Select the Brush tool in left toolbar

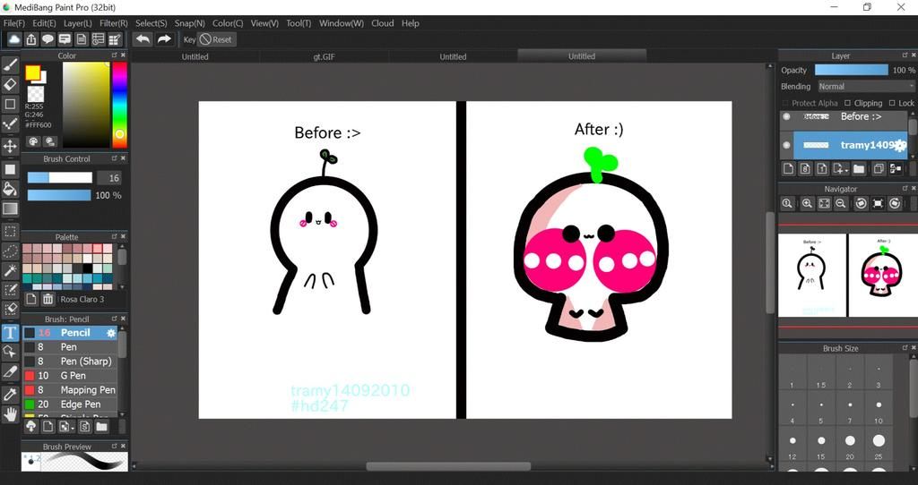[10, 64]
